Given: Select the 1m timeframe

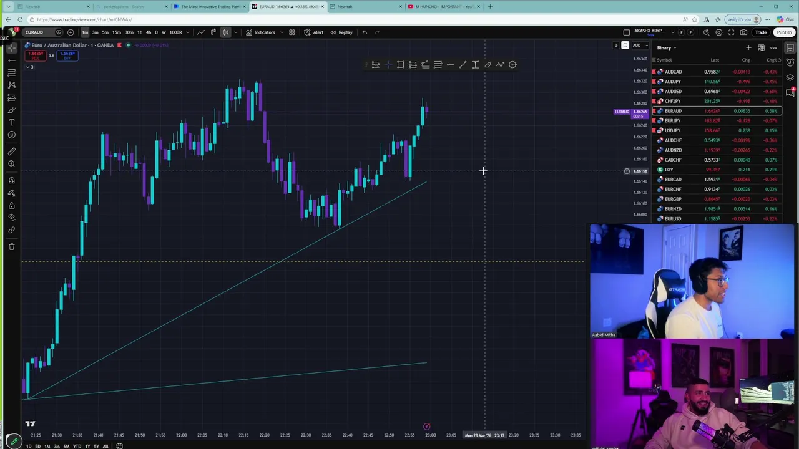Looking at the screenshot, I should [85, 32].
